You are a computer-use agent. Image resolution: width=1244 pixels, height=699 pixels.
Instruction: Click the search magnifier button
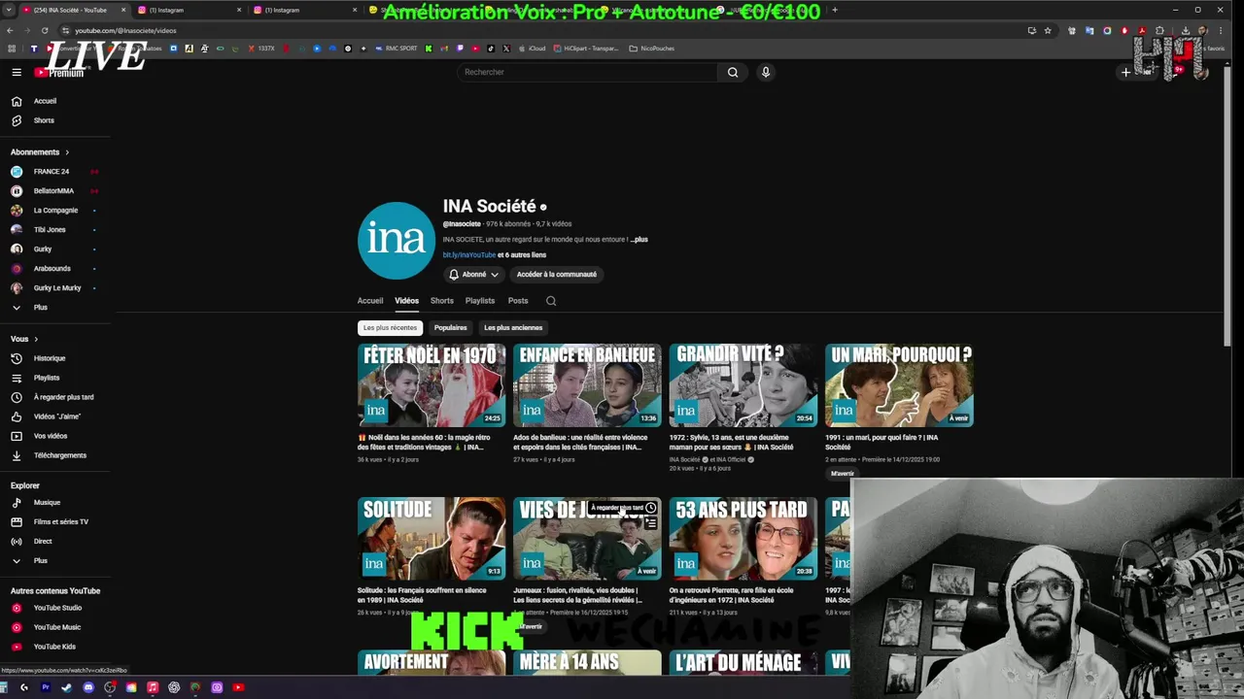click(733, 72)
